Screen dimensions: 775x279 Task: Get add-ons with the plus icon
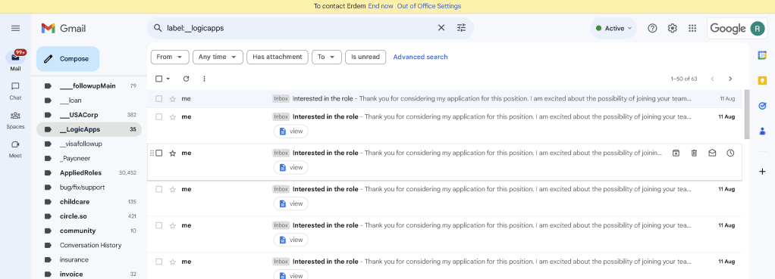tap(762, 172)
